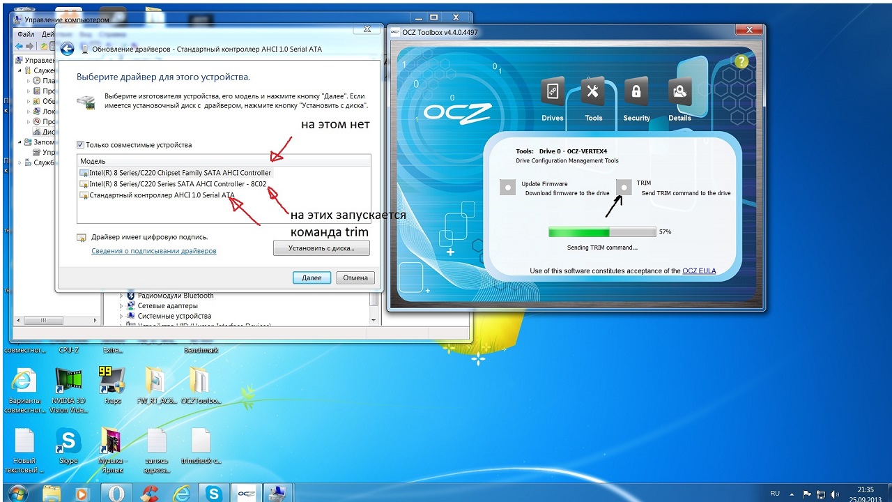Click the Bluetooth radios device icon
Viewport: 892px width, 502px height.
pos(130,296)
